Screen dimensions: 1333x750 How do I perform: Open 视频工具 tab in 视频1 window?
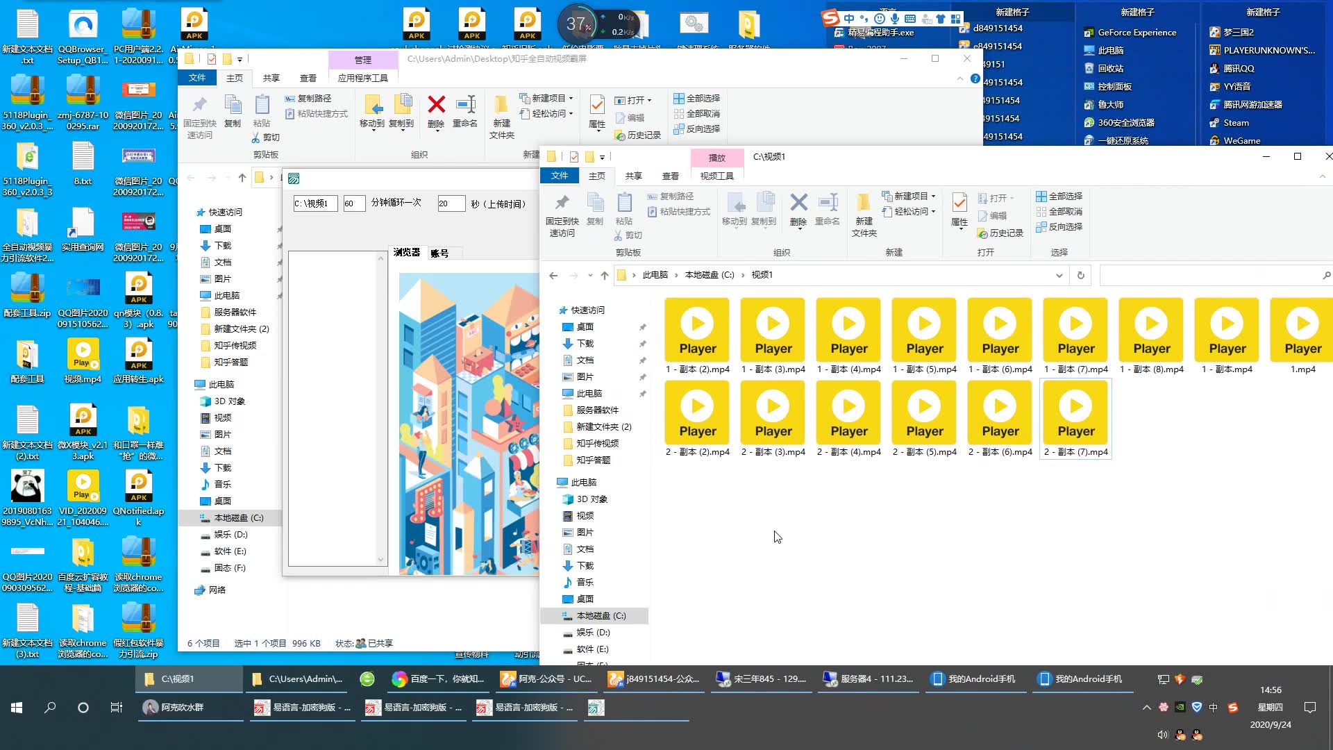tap(716, 176)
